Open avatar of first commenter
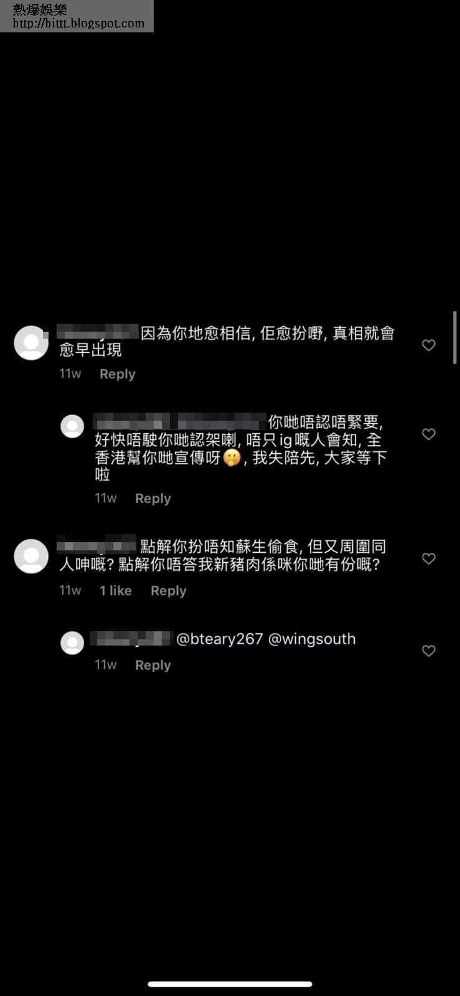Screen dimensions: 460x996 point(31,342)
